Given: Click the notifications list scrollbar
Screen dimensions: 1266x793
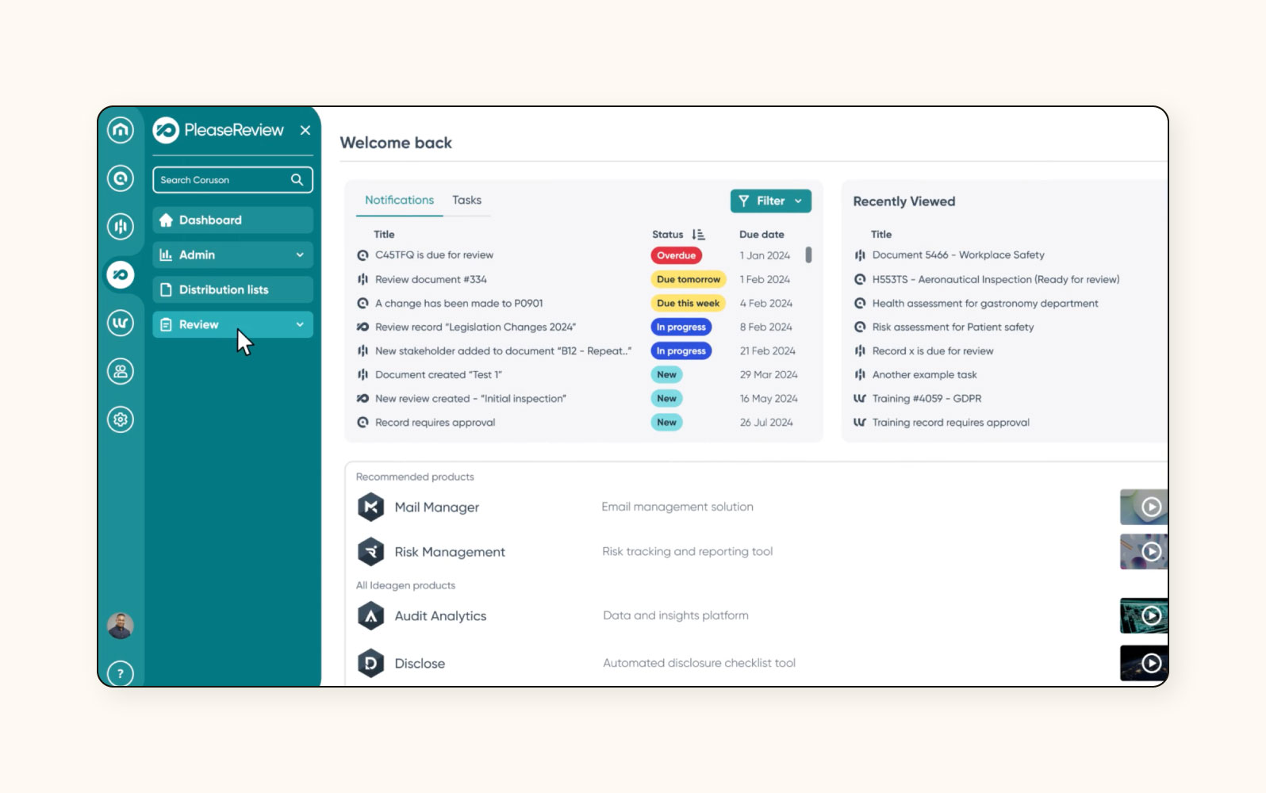Looking at the screenshot, I should click(808, 255).
